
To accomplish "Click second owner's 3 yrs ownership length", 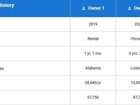I will point(134,53).
